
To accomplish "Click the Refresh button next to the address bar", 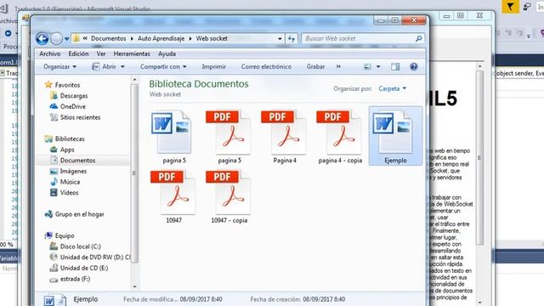I will pyautogui.click(x=292, y=38).
